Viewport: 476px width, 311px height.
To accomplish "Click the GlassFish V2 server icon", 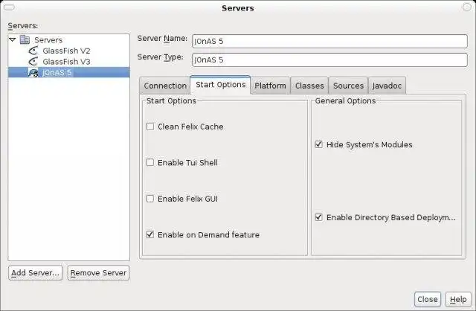I will click(x=33, y=51).
